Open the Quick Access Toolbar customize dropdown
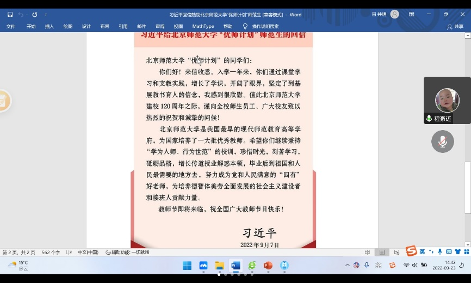This screenshot has height=283, width=471. click(46, 15)
